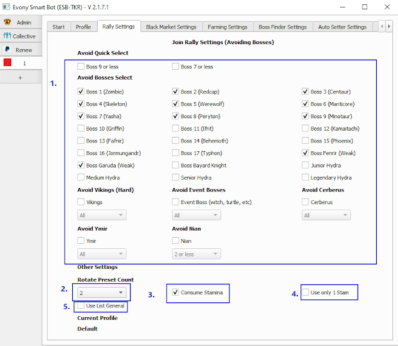Enable the Legendary Hydra checkbox
This screenshot has width=398, height=346.
(305, 177)
